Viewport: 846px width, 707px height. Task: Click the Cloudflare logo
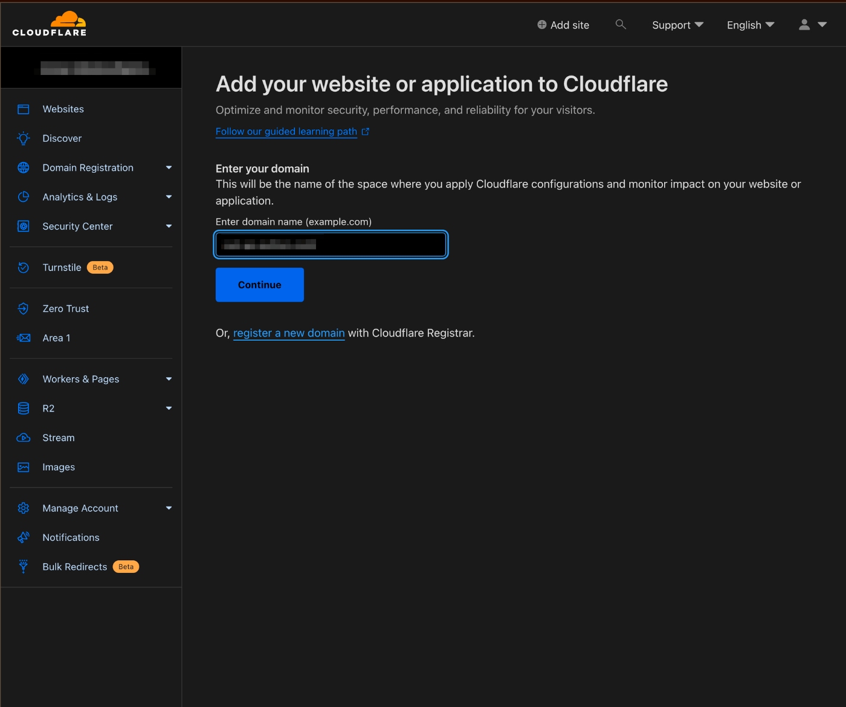[50, 24]
